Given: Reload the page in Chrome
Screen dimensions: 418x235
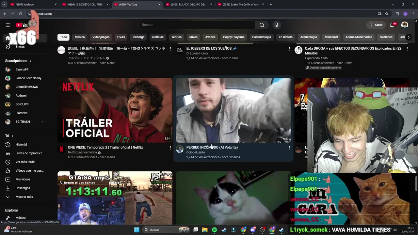Looking at the screenshot, I should coord(20,14).
